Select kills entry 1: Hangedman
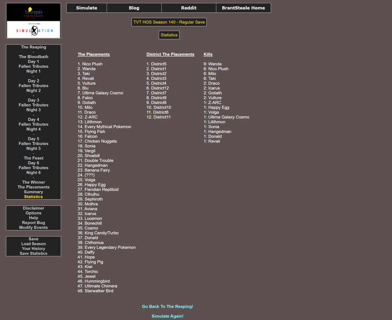Screen dimensions: 392x320 [217, 131]
